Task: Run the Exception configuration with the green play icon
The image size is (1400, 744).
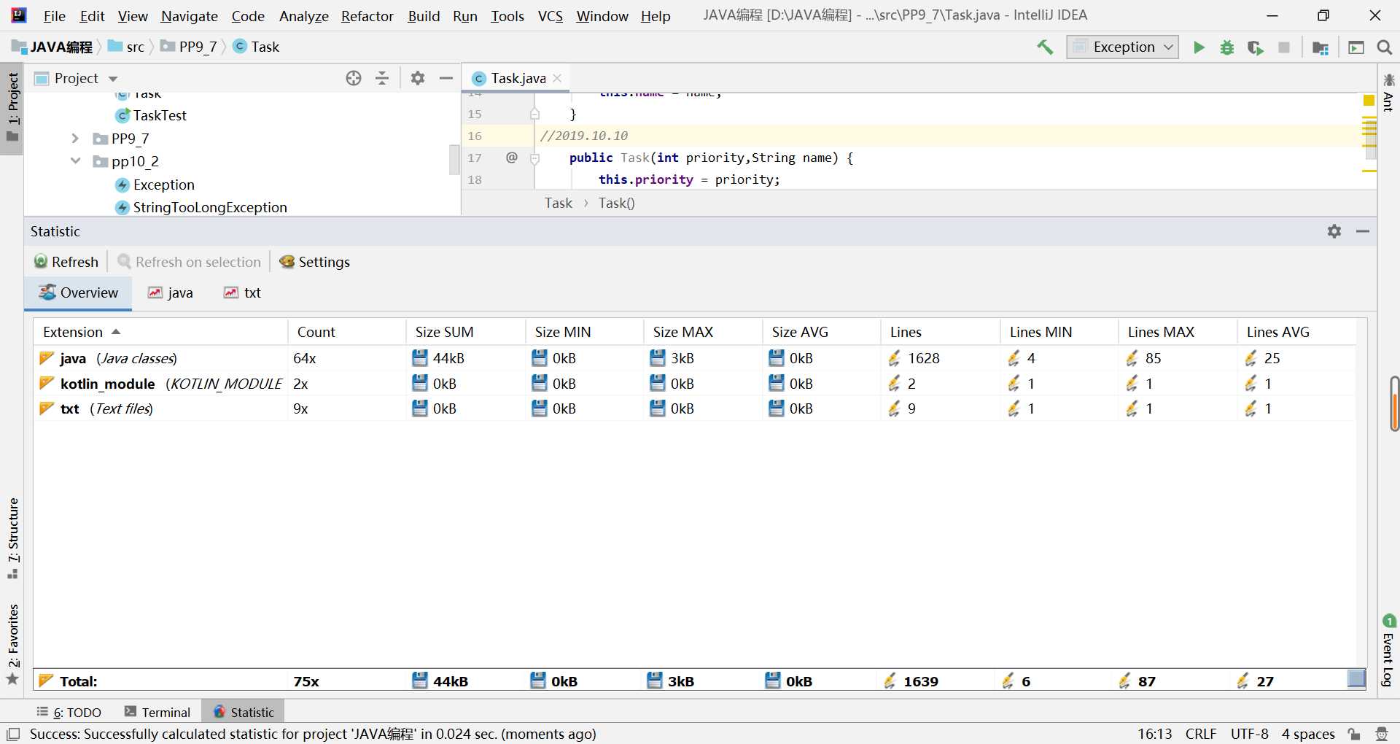Action: [x=1199, y=47]
